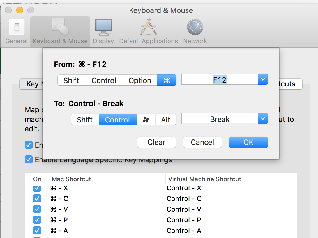Viewport: 318px width, 238px height.
Task: Open the F12 key dropdown
Action: 263,79
